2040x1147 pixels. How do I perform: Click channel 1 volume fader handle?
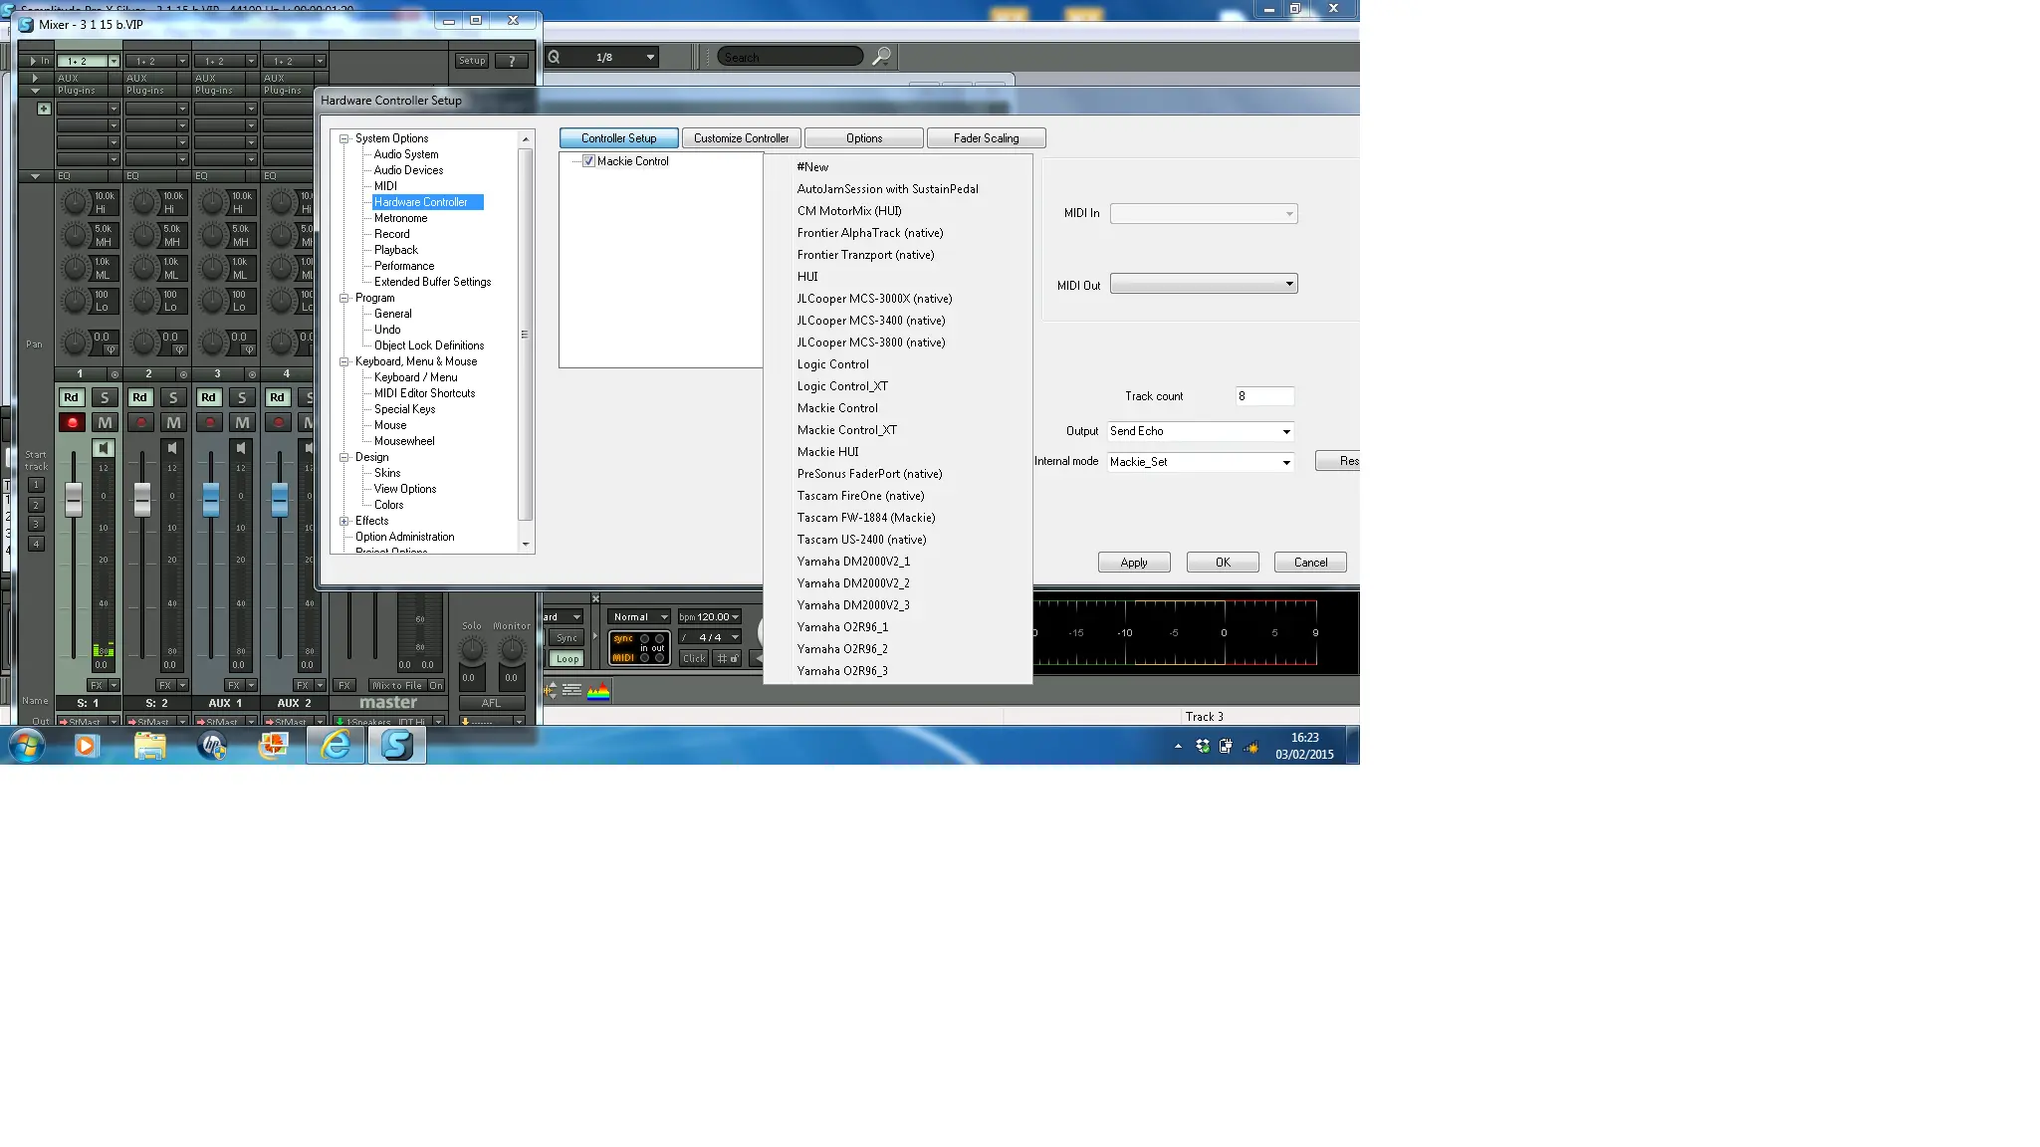pyautogui.click(x=74, y=499)
